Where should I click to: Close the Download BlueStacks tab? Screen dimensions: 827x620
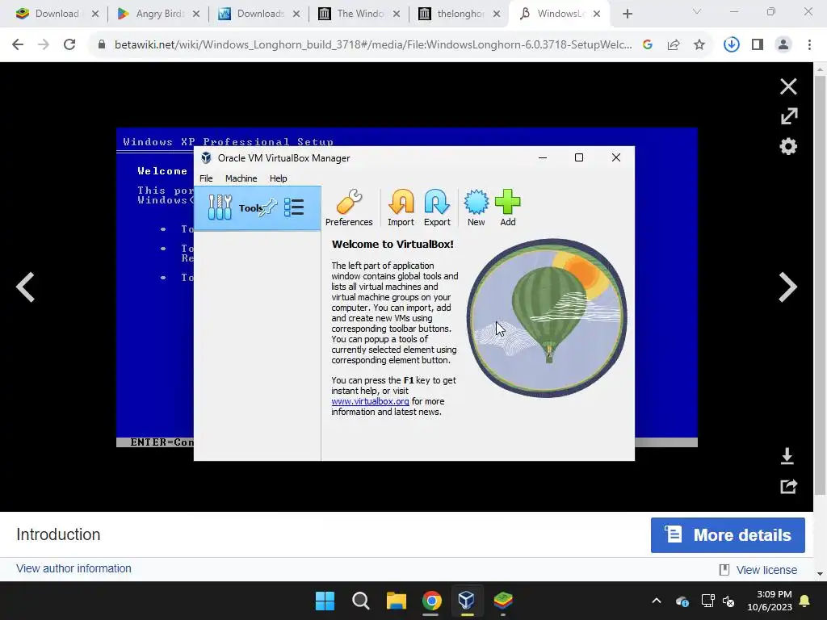(95, 15)
